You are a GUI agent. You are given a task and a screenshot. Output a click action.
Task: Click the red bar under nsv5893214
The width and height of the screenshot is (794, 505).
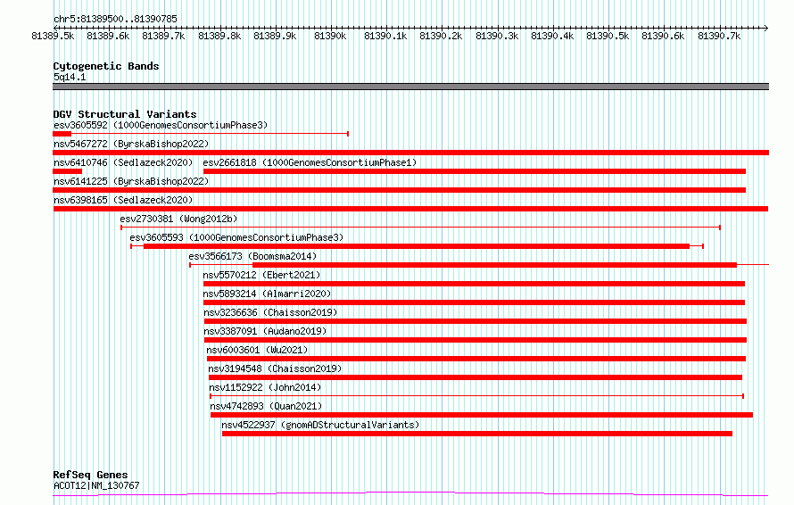[474, 302]
